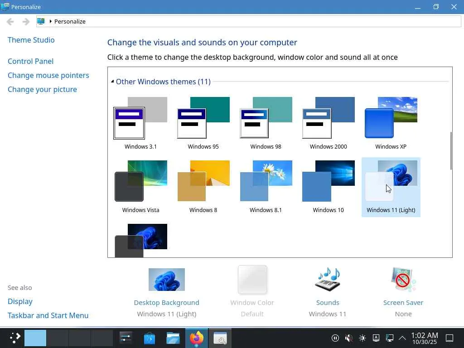Image resolution: width=464 pixels, height=348 pixels.
Task: Click the Forward navigation arrow
Action: pyautogui.click(x=26, y=22)
